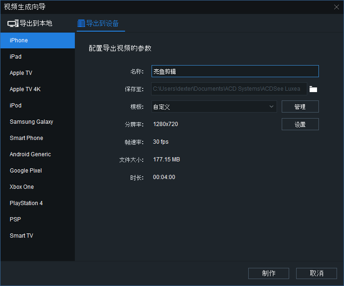Select PSP from device list
This screenshot has width=344, height=286.
click(38, 219)
